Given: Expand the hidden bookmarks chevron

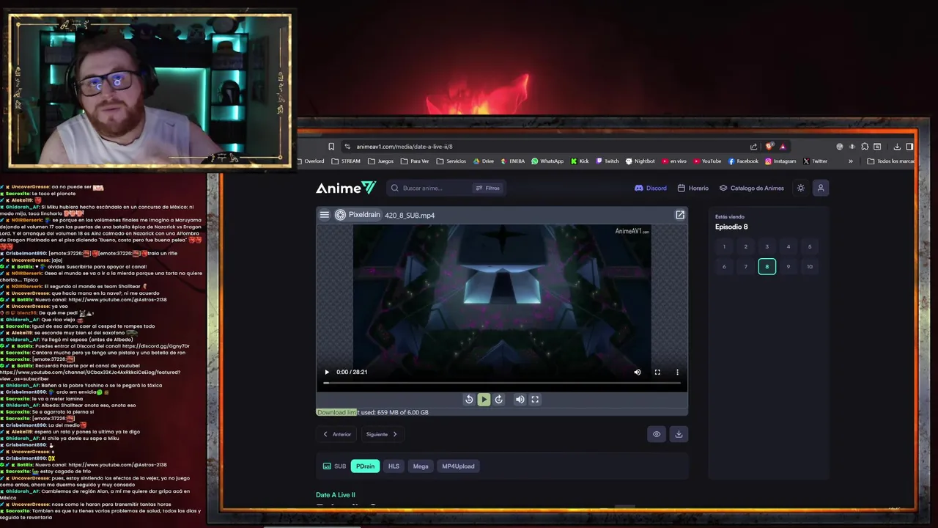Looking at the screenshot, I should coord(851,161).
